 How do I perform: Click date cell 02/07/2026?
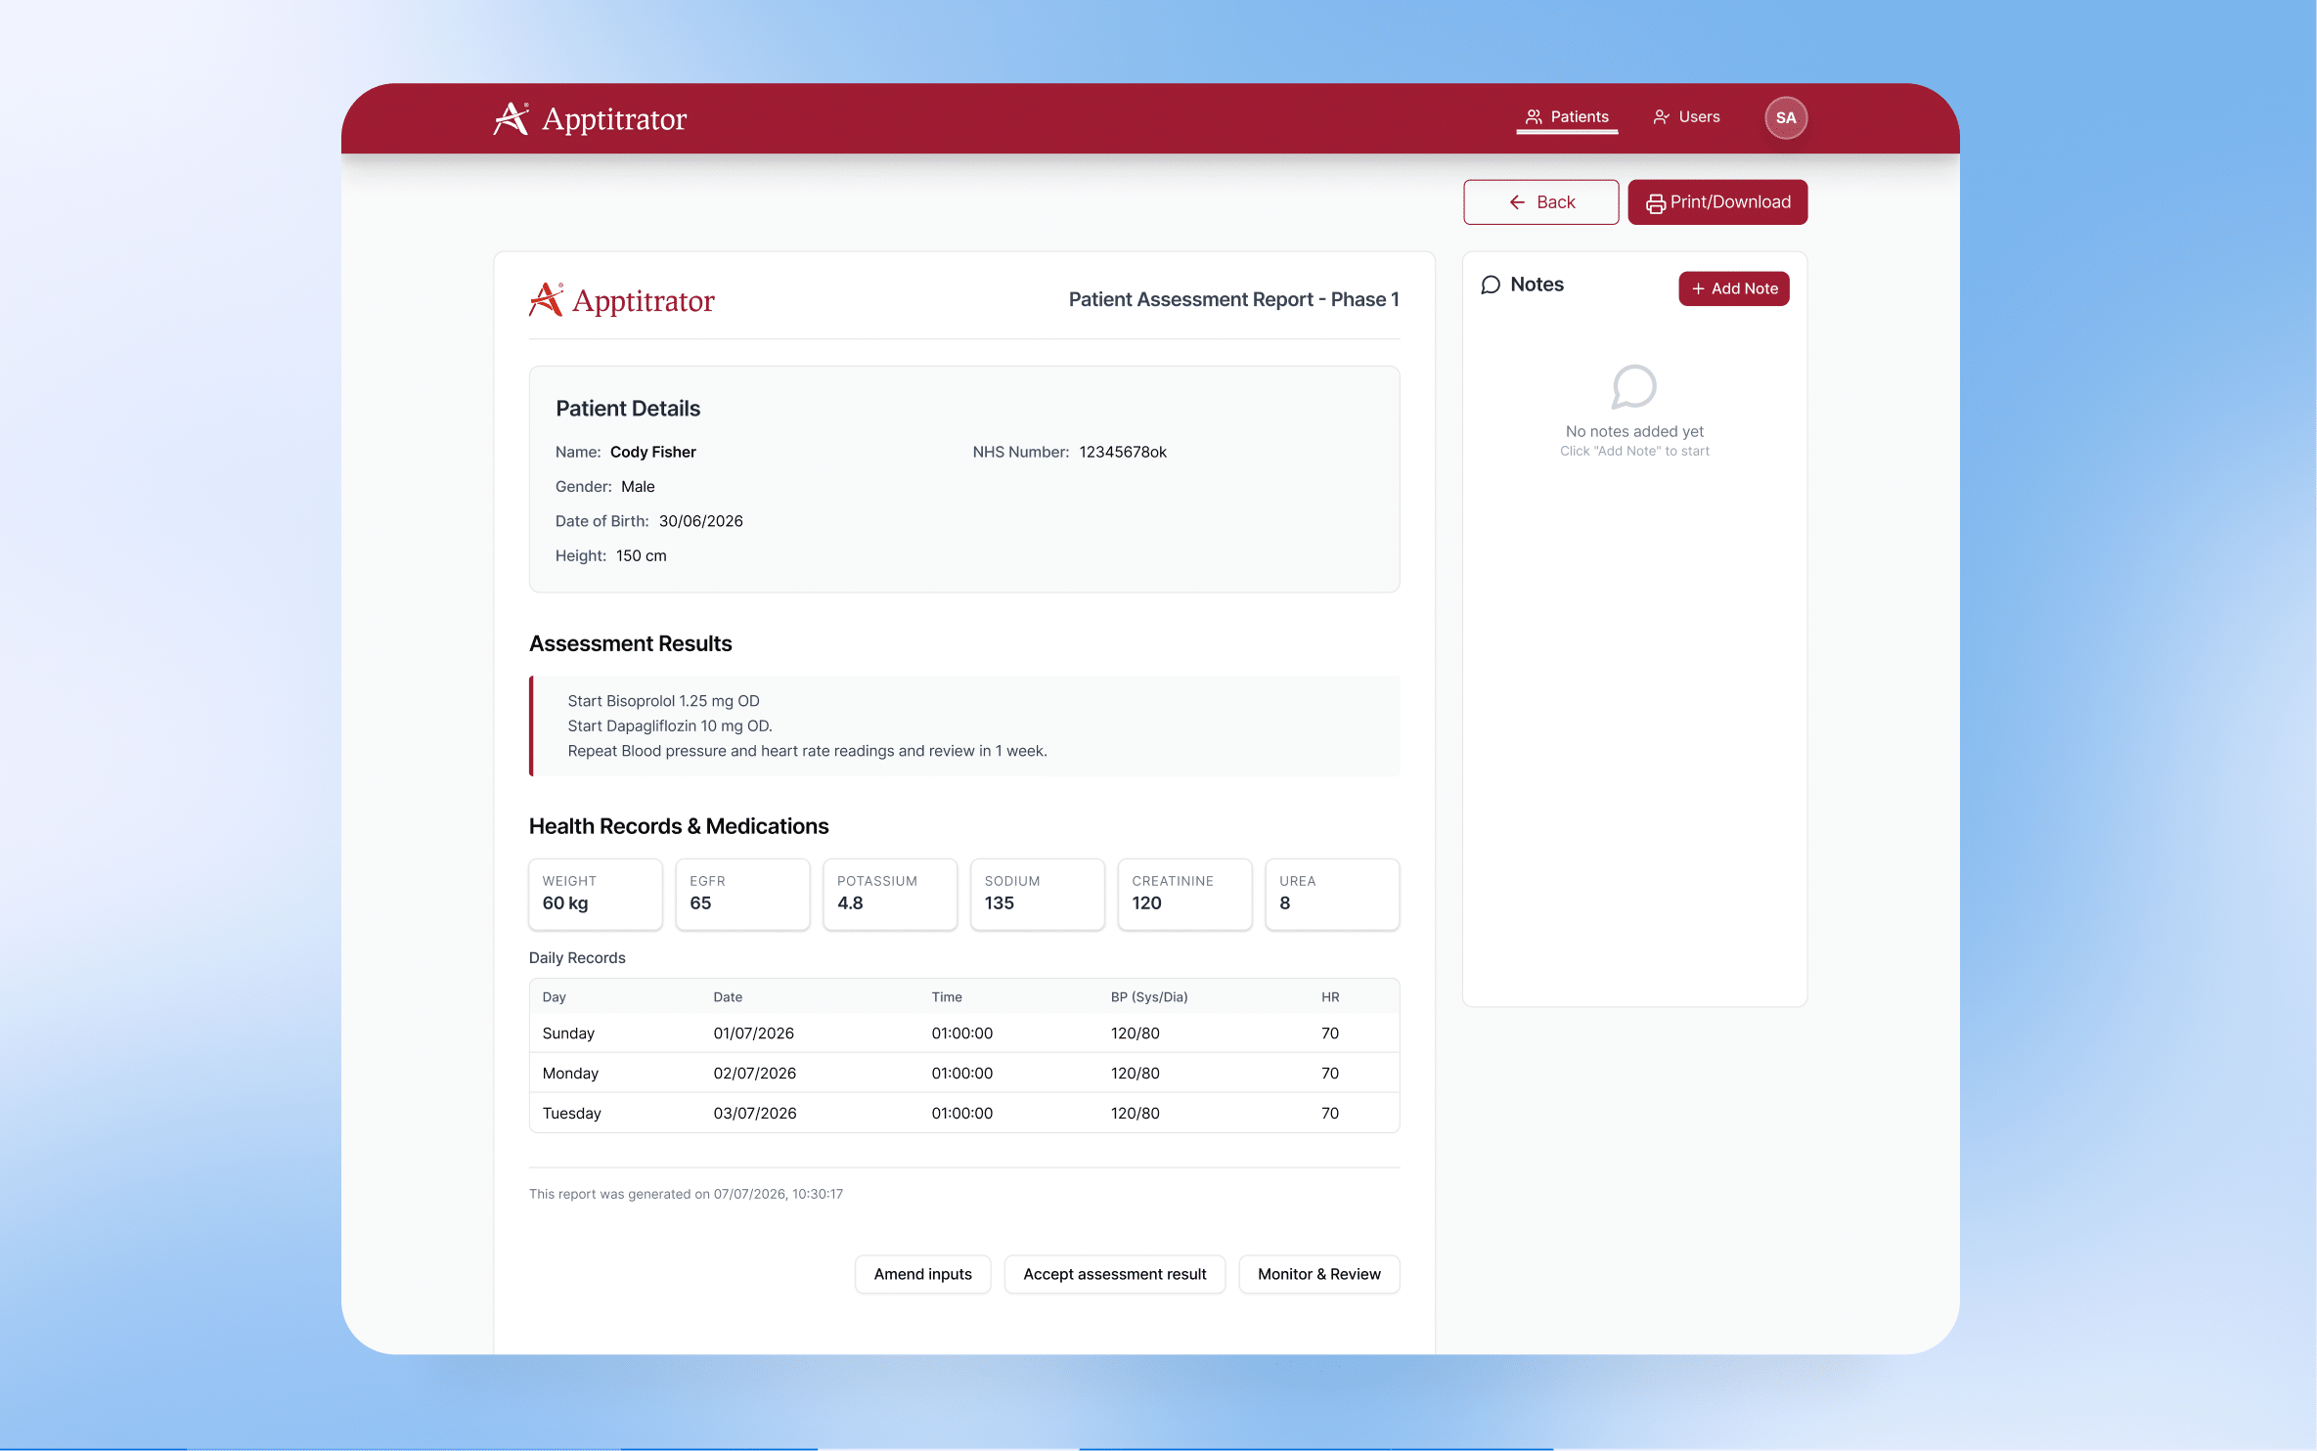tap(754, 1074)
